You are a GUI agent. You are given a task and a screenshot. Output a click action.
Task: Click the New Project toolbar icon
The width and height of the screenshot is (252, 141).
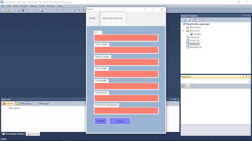[4, 11]
